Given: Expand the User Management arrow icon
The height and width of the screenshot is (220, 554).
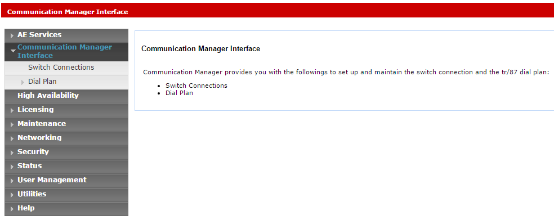Looking at the screenshot, I should pos(12,181).
